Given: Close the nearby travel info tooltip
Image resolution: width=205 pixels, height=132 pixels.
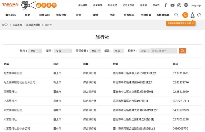Looking at the screenshot, I should [193, 23].
